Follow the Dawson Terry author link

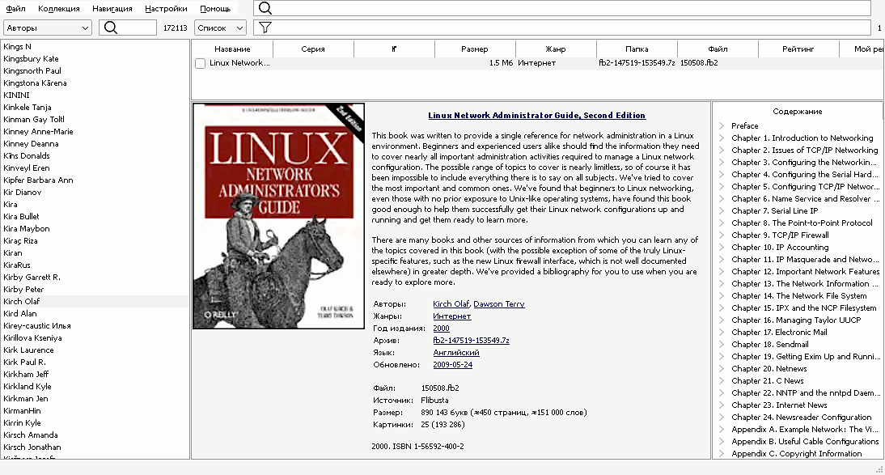point(499,304)
